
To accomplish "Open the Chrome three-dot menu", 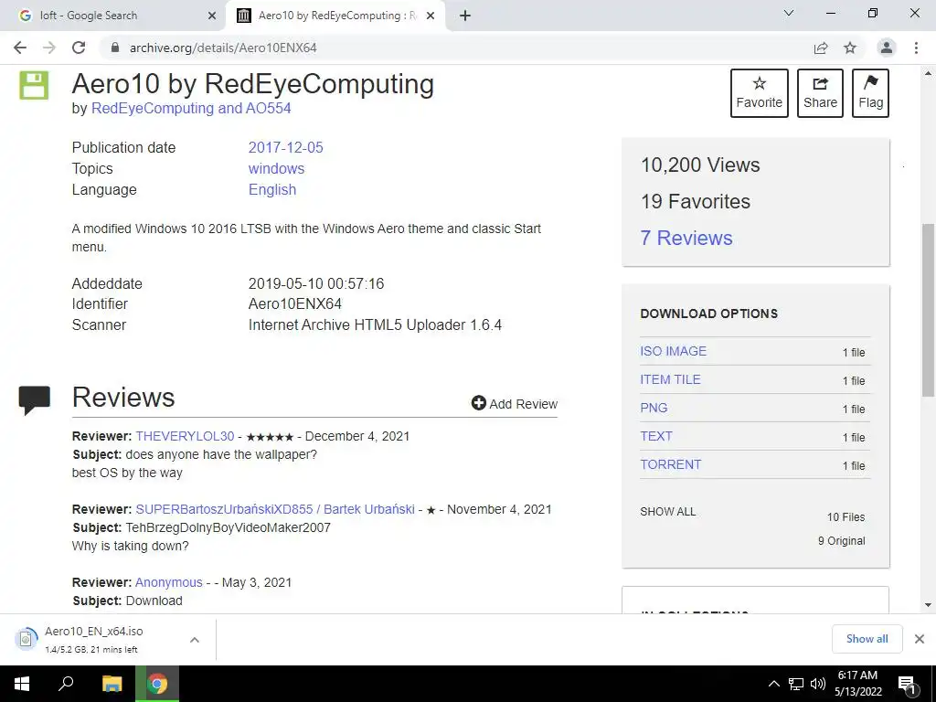I will pos(916,48).
